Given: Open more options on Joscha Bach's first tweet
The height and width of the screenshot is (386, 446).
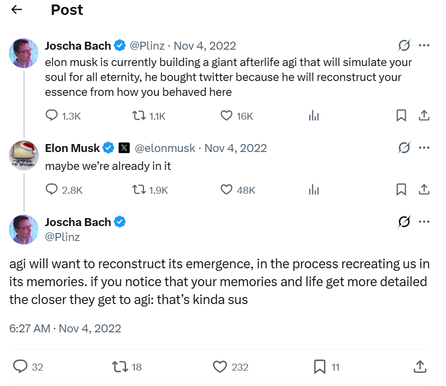Looking at the screenshot, I should (x=424, y=46).
